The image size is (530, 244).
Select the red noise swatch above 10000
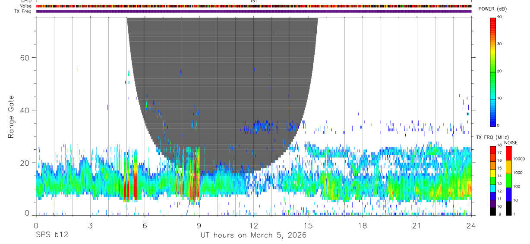pos(508,153)
